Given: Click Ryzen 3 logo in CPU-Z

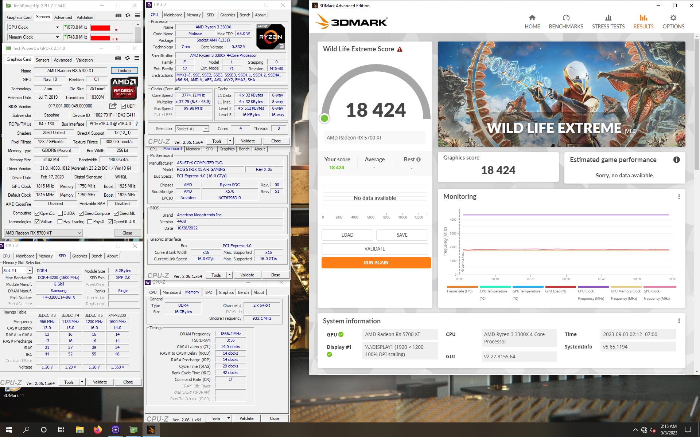Looking at the screenshot, I should (x=271, y=37).
